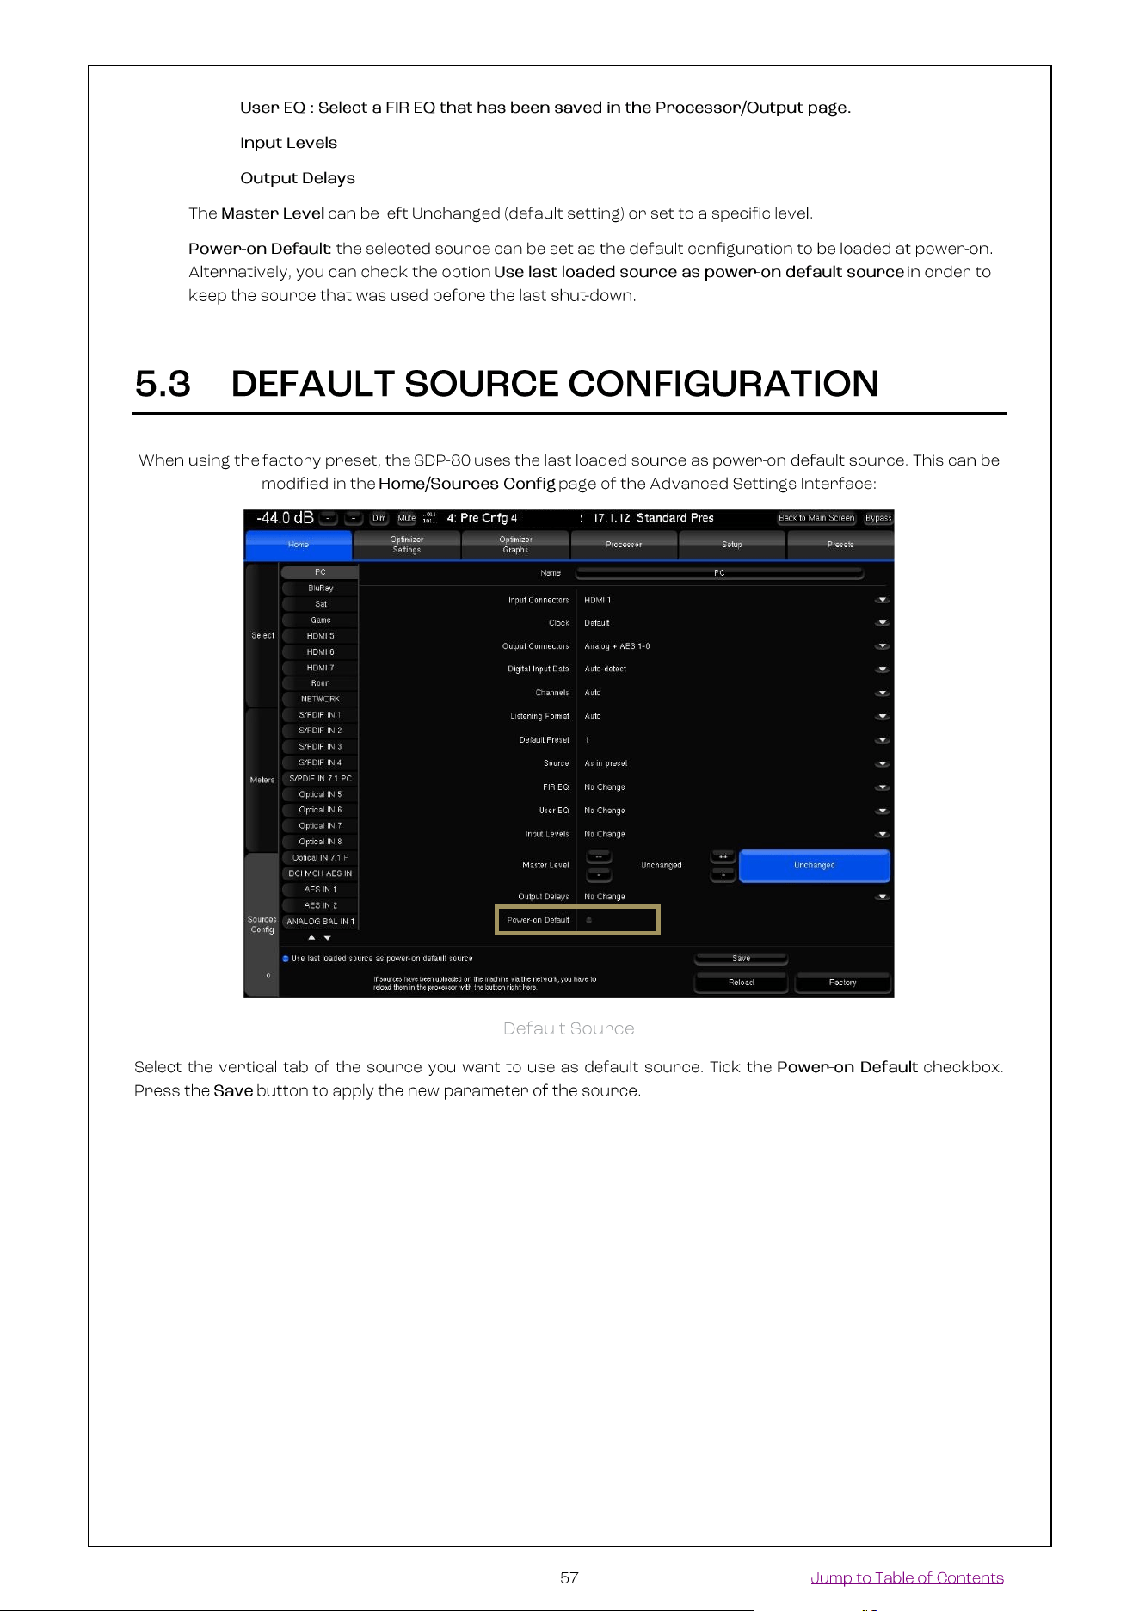
Task: Click the Master Level double-plus button
Action: pos(723,856)
